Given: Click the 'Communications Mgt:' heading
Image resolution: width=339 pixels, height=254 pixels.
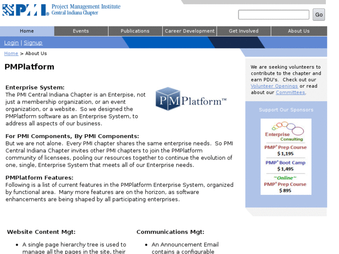Looking at the screenshot, I should click(170, 232).
